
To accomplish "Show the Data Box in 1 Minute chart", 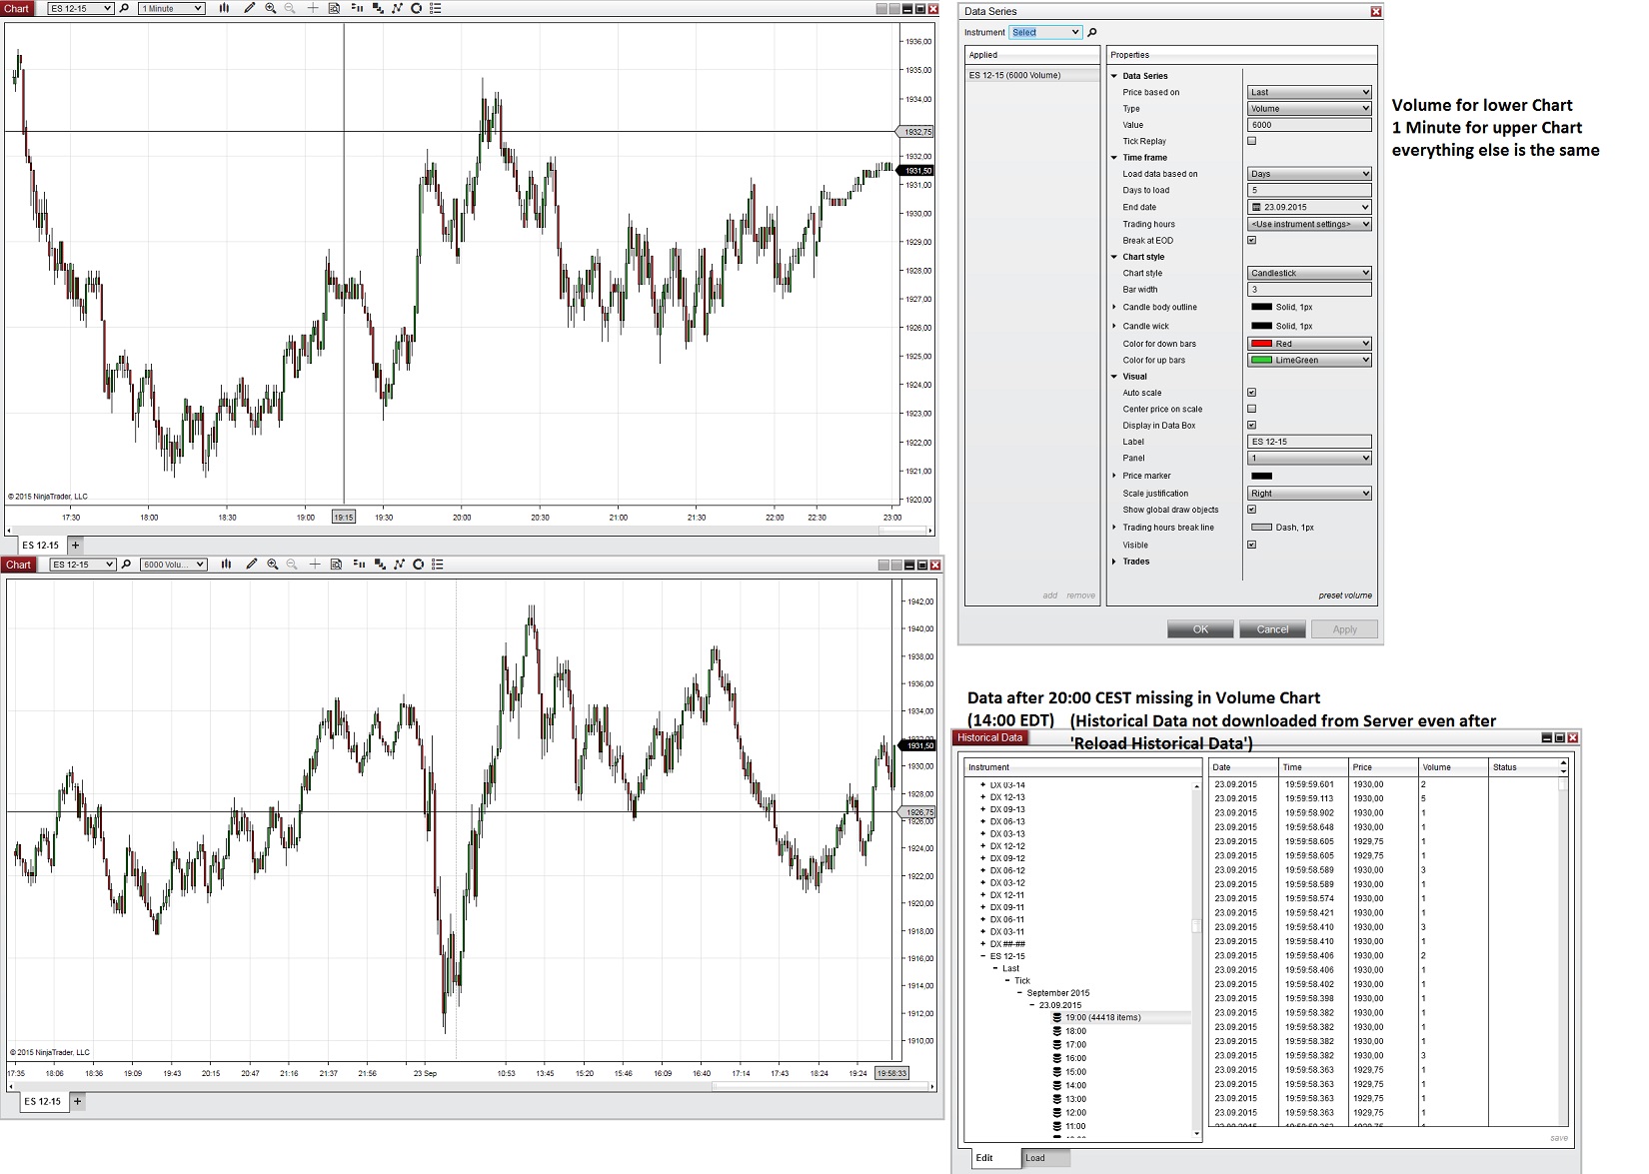I will pos(334,8).
